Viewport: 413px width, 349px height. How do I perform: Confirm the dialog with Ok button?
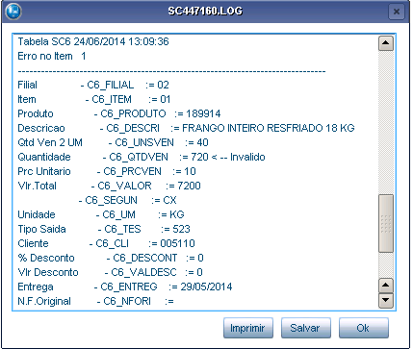pos(364,328)
